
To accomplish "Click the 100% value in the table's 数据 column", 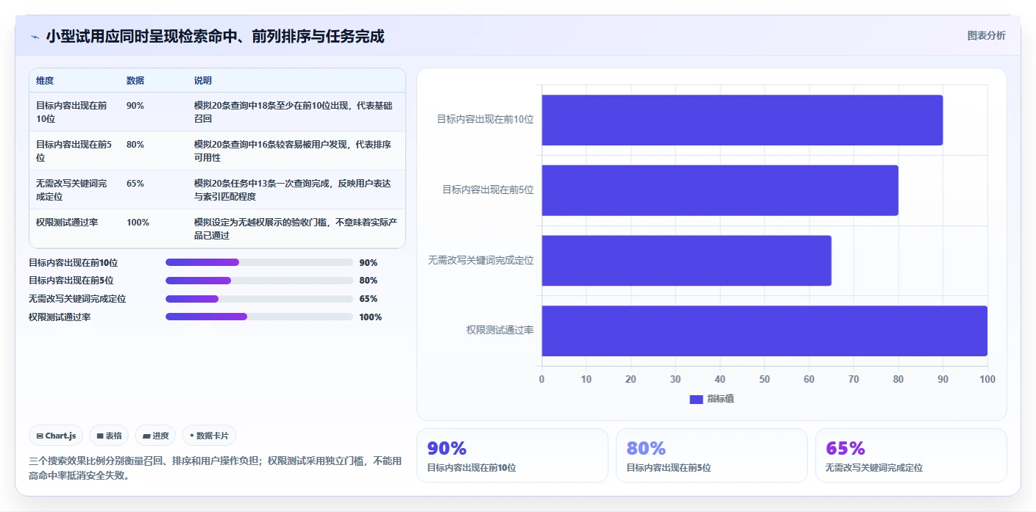I will click(x=138, y=222).
